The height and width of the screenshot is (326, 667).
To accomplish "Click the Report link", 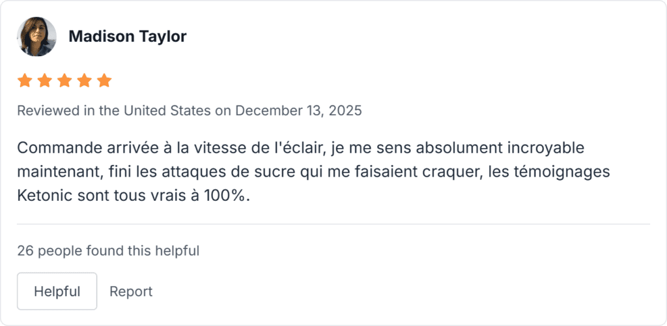I will tap(131, 291).
